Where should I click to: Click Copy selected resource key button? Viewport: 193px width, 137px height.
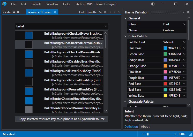coord(62,119)
